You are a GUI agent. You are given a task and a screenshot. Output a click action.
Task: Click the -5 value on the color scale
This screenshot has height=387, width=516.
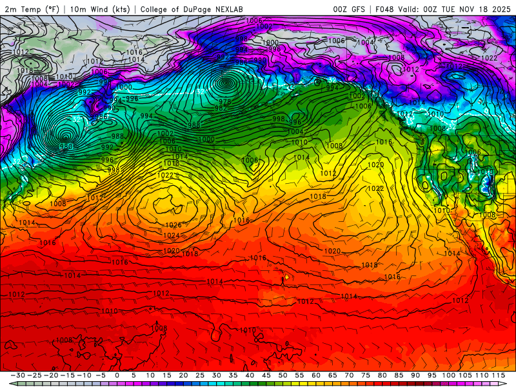coord(101,375)
